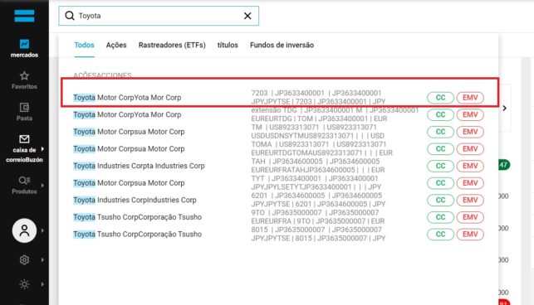This screenshot has width=534, height=305.
Task: Clear the Toyota search text
Action: click(x=247, y=16)
